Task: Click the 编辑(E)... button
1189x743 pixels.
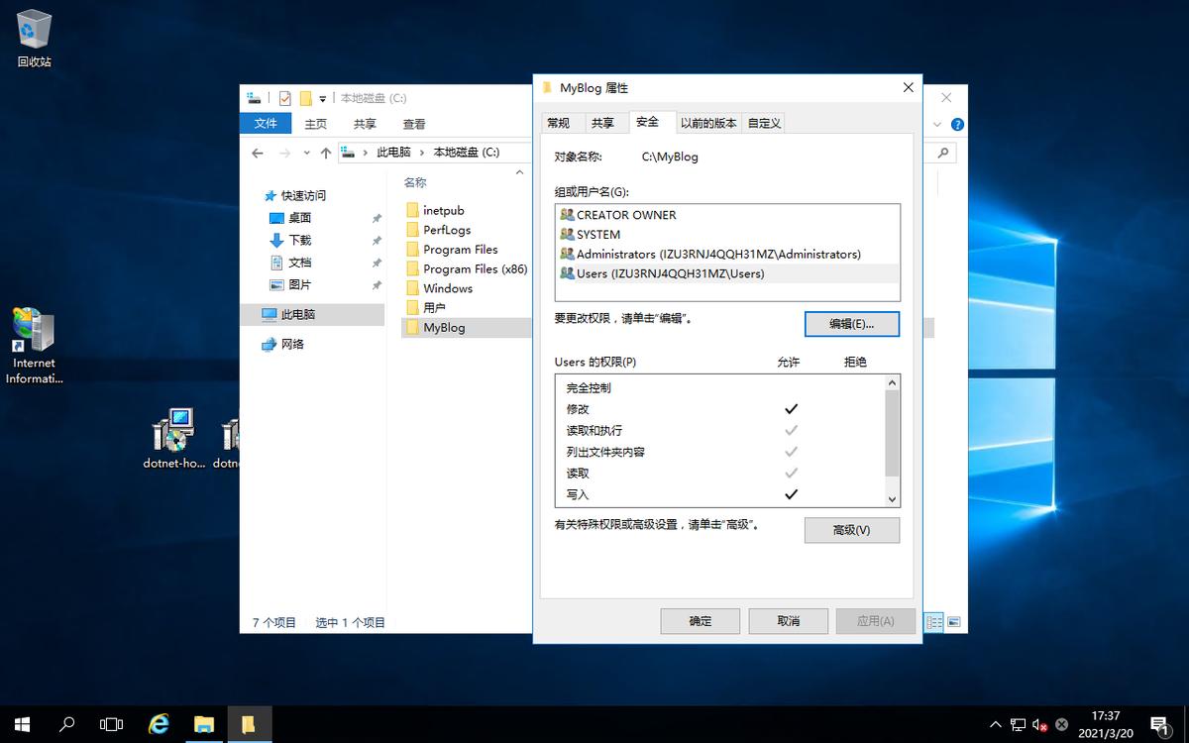Action: [x=851, y=324]
